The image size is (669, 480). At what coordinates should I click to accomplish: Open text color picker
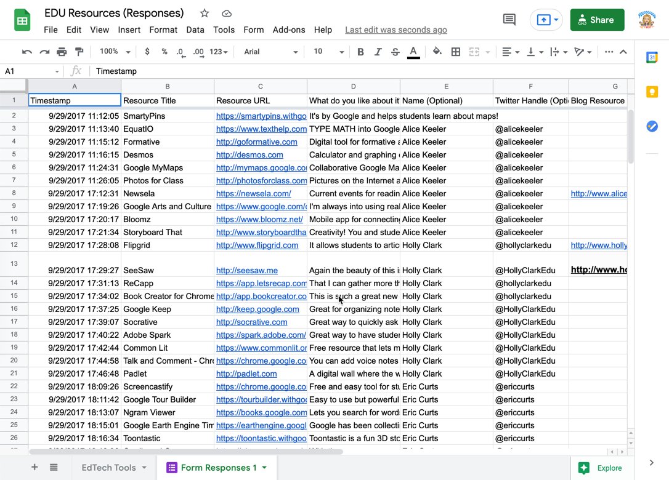(x=413, y=52)
